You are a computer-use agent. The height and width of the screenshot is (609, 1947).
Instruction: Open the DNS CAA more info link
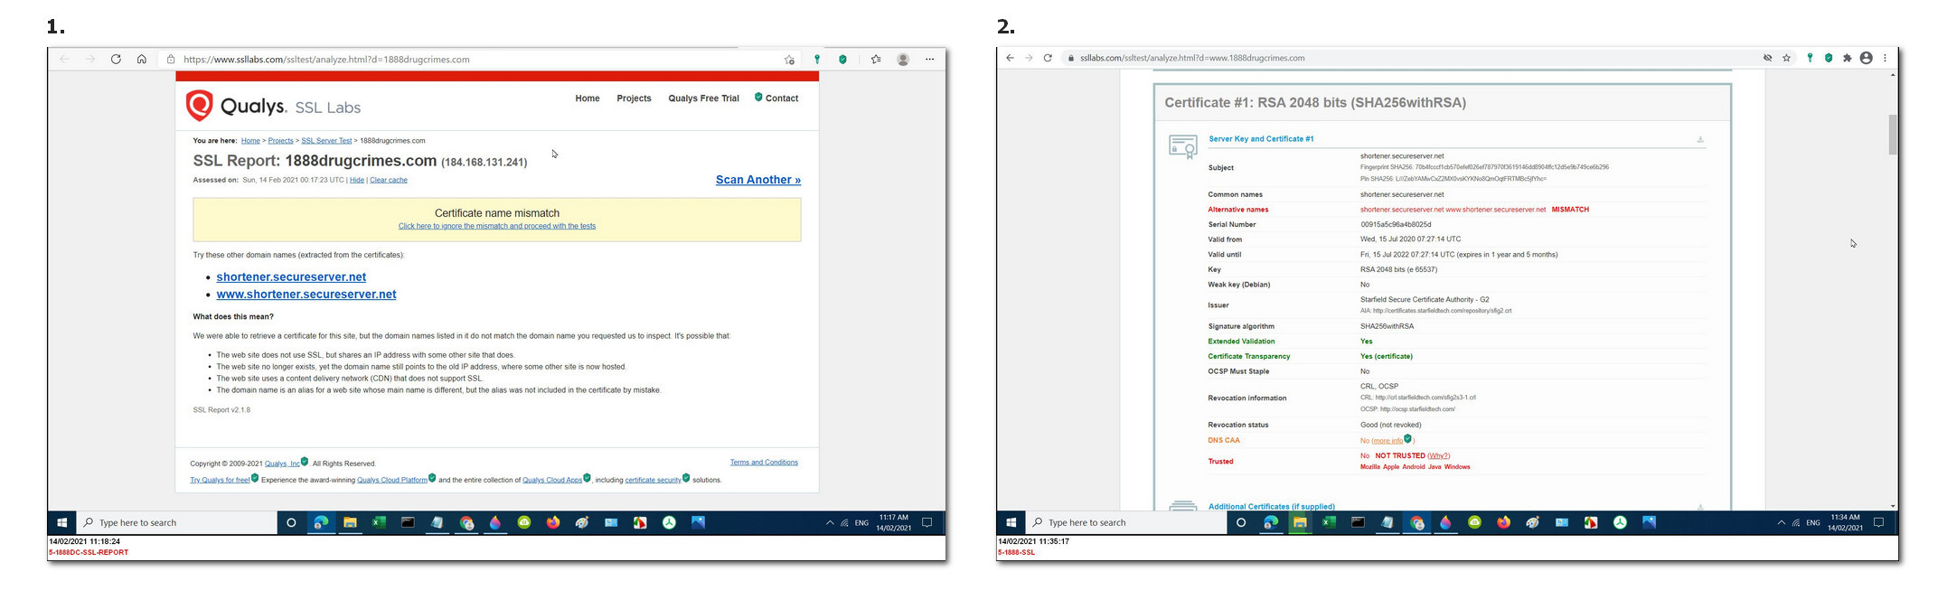(x=1387, y=441)
